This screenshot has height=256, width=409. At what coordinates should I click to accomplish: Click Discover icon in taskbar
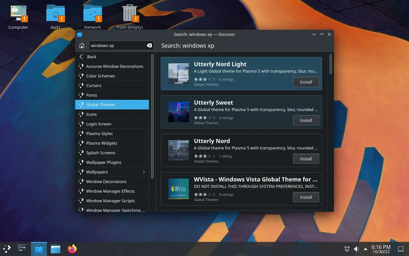(x=39, y=249)
